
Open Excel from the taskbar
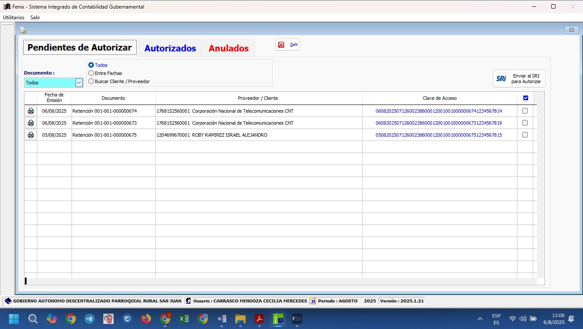pos(184,319)
